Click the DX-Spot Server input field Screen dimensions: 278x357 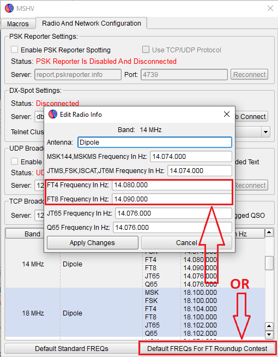(x=39, y=117)
